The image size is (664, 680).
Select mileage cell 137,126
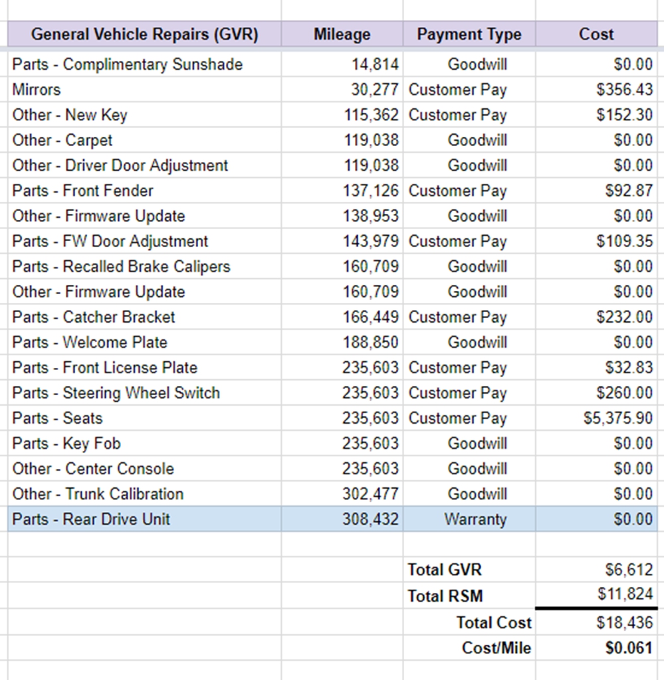click(342, 191)
